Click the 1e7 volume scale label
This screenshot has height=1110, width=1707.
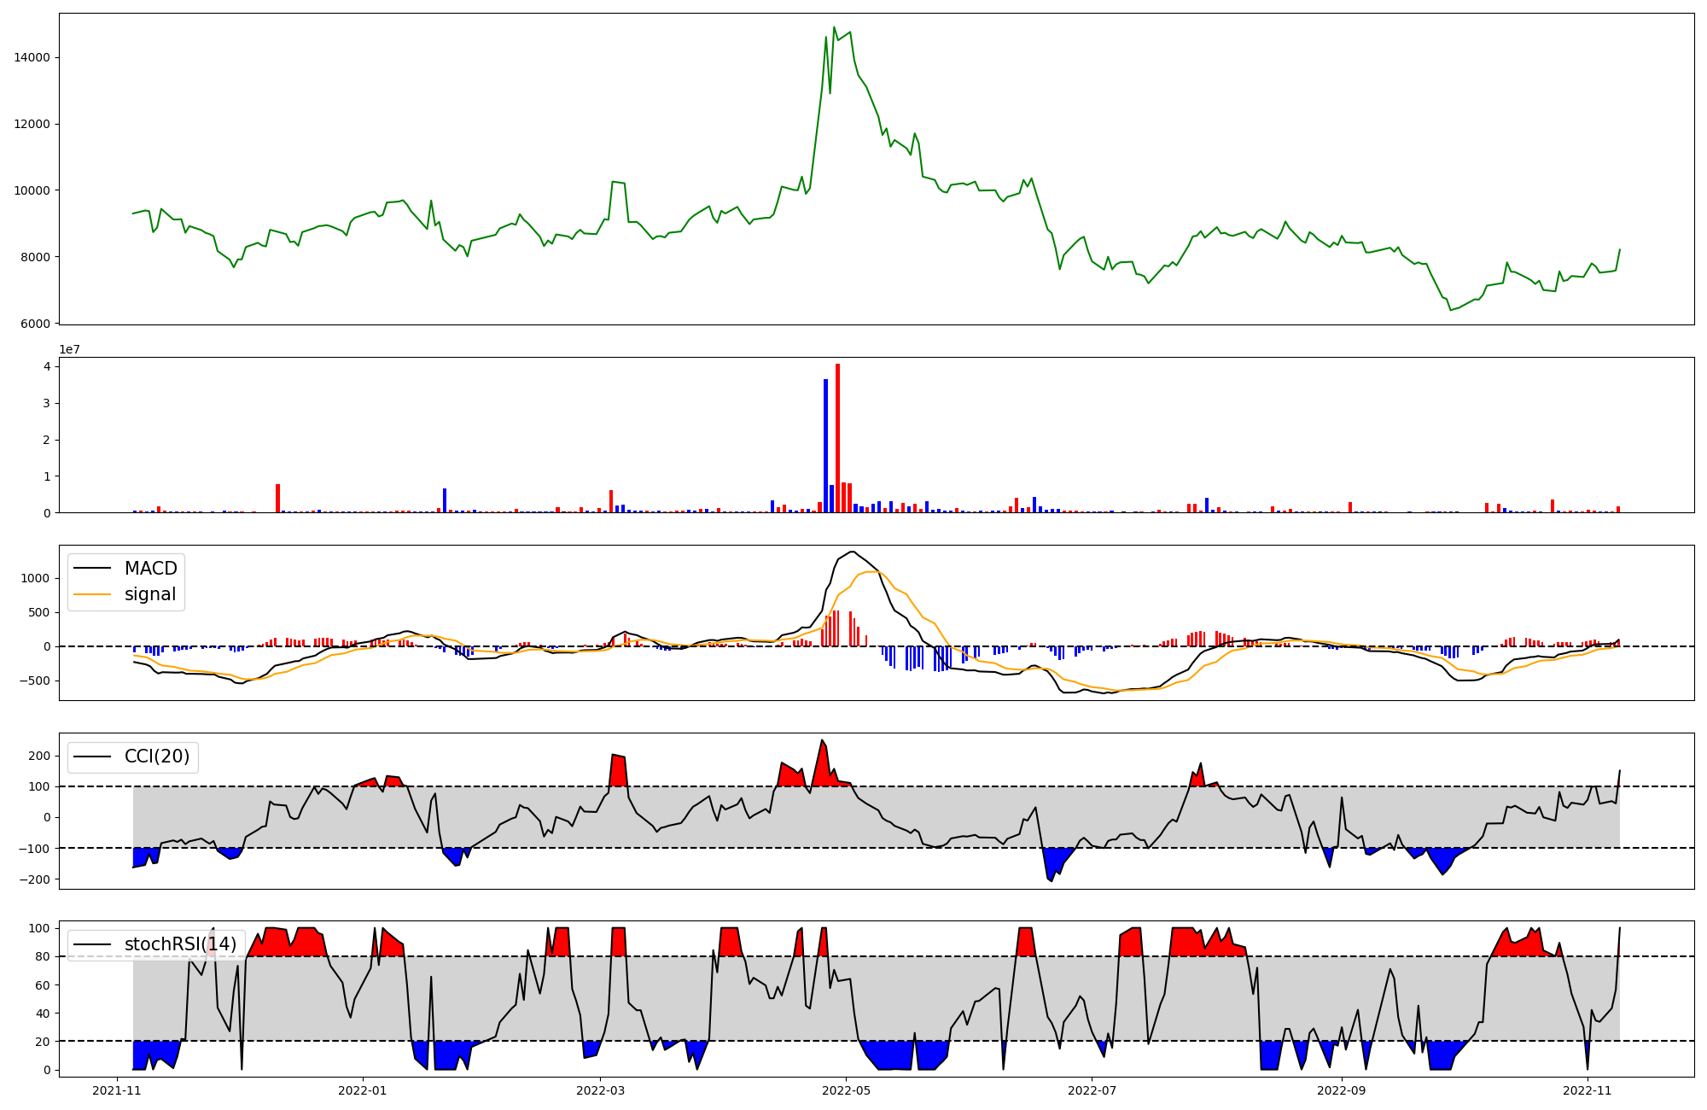pos(70,349)
